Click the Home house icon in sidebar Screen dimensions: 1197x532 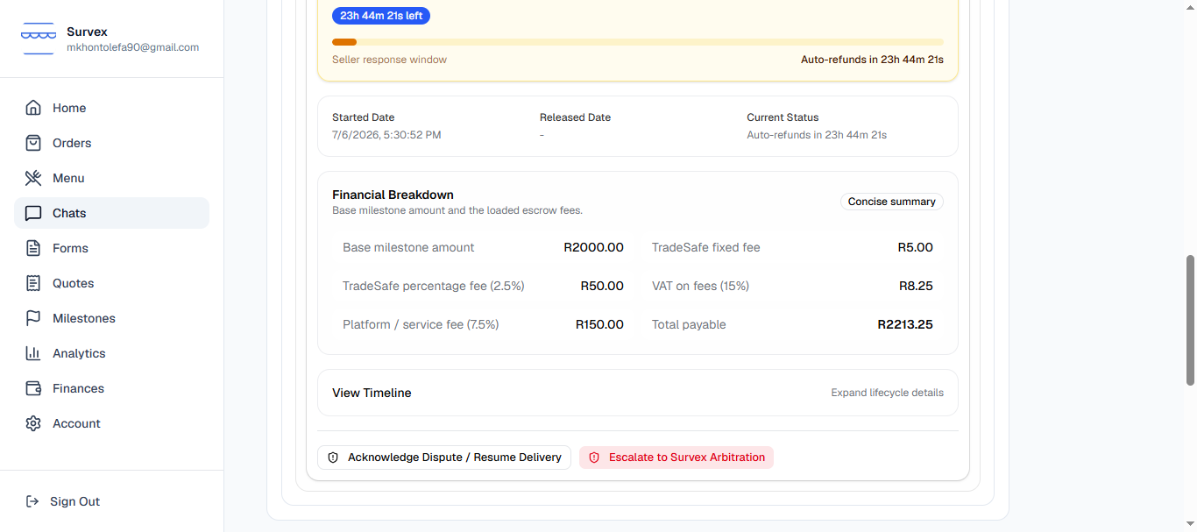point(33,108)
